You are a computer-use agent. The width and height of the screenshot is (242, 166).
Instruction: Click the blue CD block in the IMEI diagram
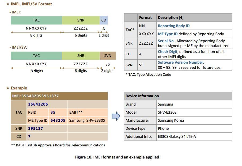tap(104, 20)
